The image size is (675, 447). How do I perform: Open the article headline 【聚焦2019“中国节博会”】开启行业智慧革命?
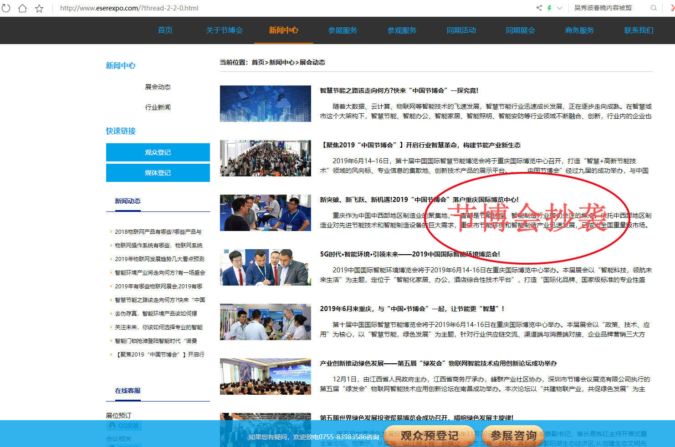(420, 145)
